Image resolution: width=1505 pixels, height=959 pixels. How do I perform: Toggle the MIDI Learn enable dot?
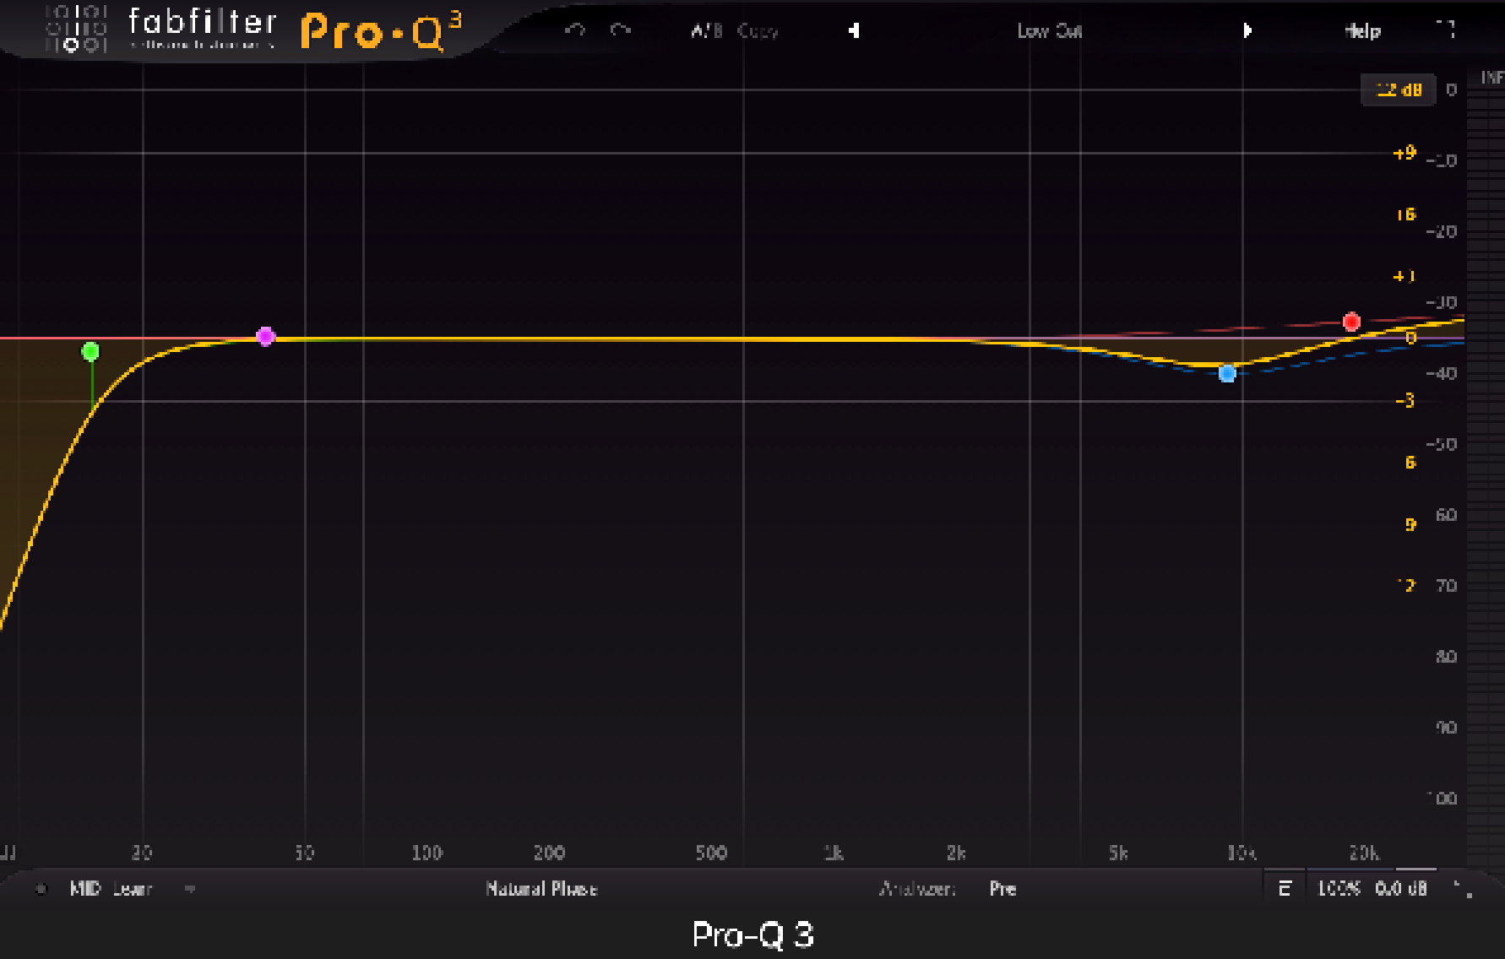coord(41,888)
